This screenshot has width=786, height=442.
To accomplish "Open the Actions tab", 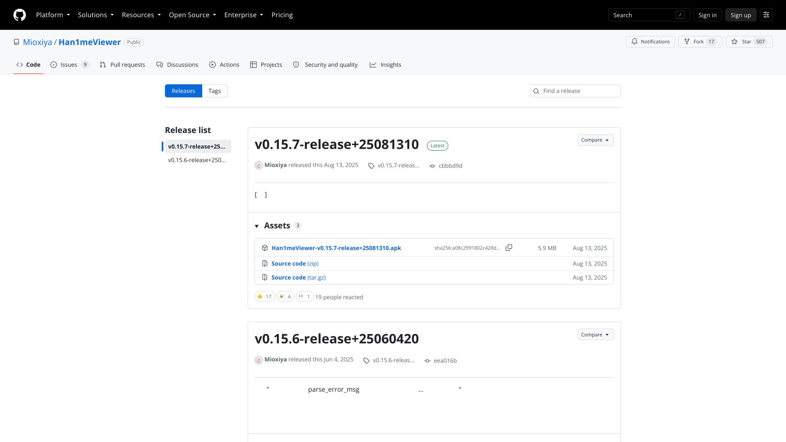I will pyautogui.click(x=224, y=65).
